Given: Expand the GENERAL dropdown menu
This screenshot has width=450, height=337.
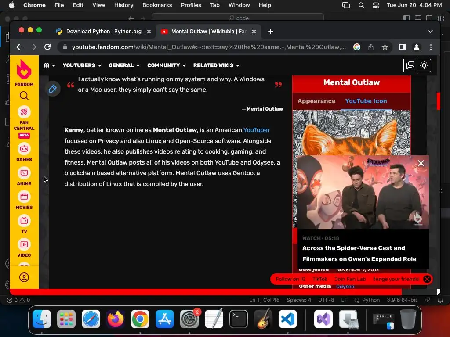Looking at the screenshot, I should [x=124, y=65].
